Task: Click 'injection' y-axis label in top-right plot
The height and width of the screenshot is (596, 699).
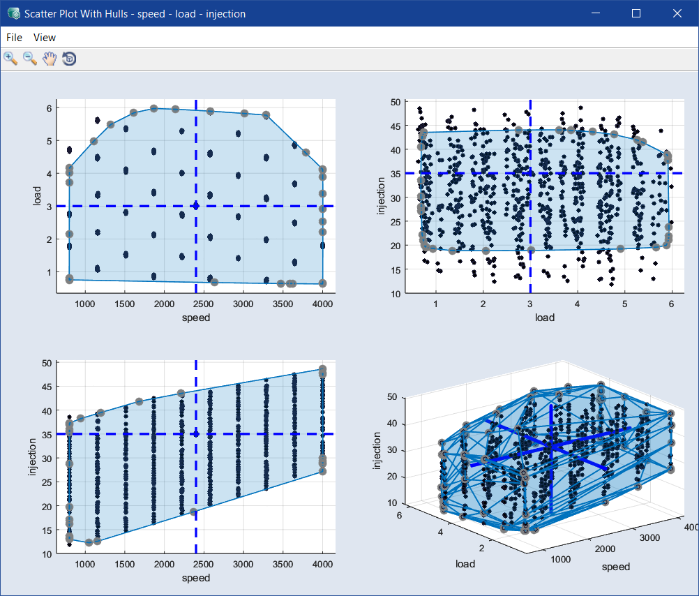Action: [x=381, y=195]
